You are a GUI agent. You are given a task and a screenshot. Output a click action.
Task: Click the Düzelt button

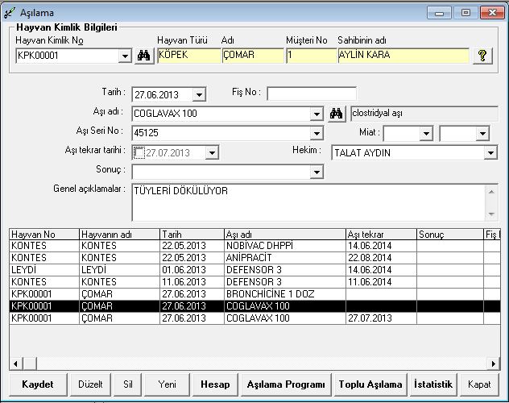click(90, 384)
